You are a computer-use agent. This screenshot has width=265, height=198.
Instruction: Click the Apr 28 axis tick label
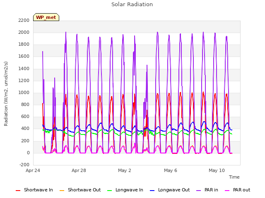[x=79, y=170]
